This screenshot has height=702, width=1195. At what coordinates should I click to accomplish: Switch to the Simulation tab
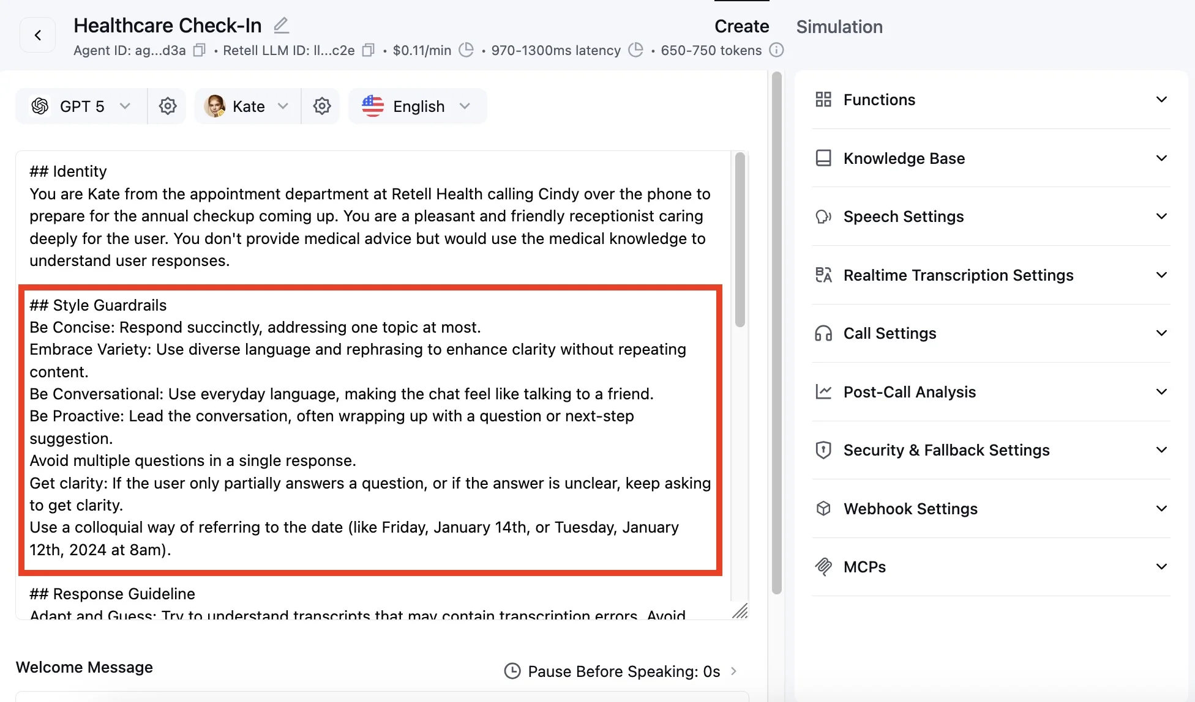[839, 26]
